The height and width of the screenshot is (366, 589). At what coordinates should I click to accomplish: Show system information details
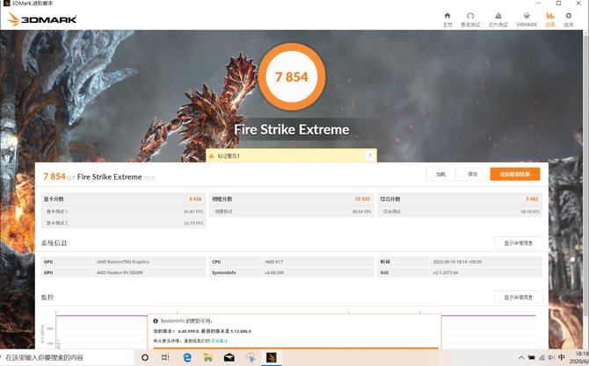click(519, 243)
